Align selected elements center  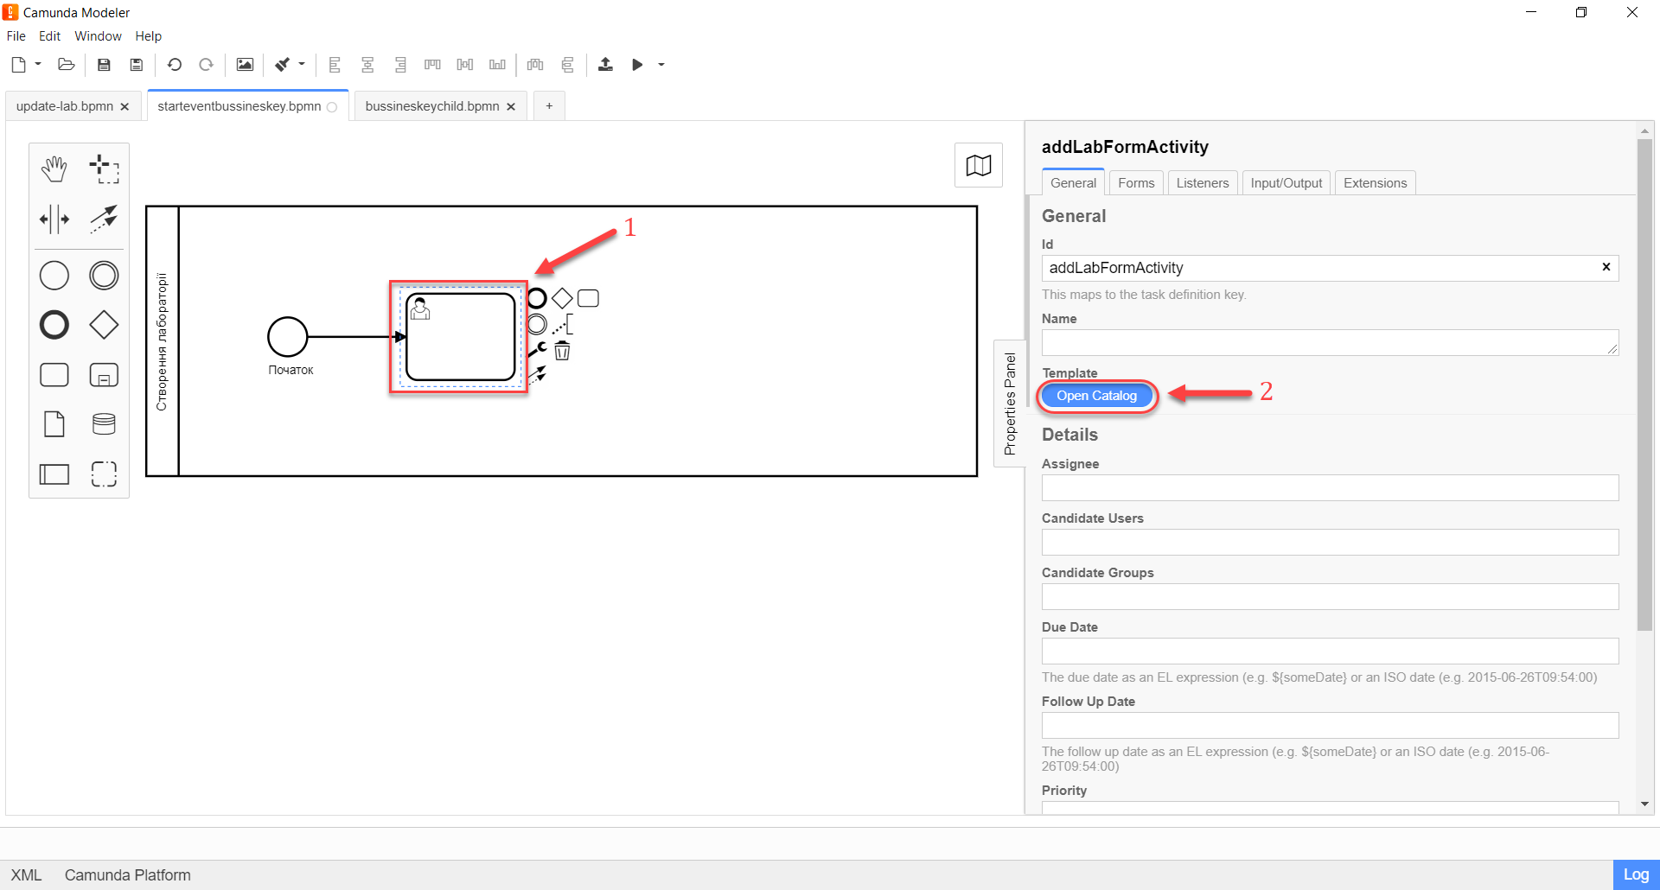(x=367, y=65)
